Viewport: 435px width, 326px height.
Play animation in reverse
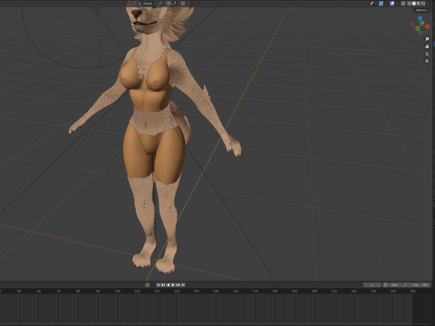click(168, 284)
